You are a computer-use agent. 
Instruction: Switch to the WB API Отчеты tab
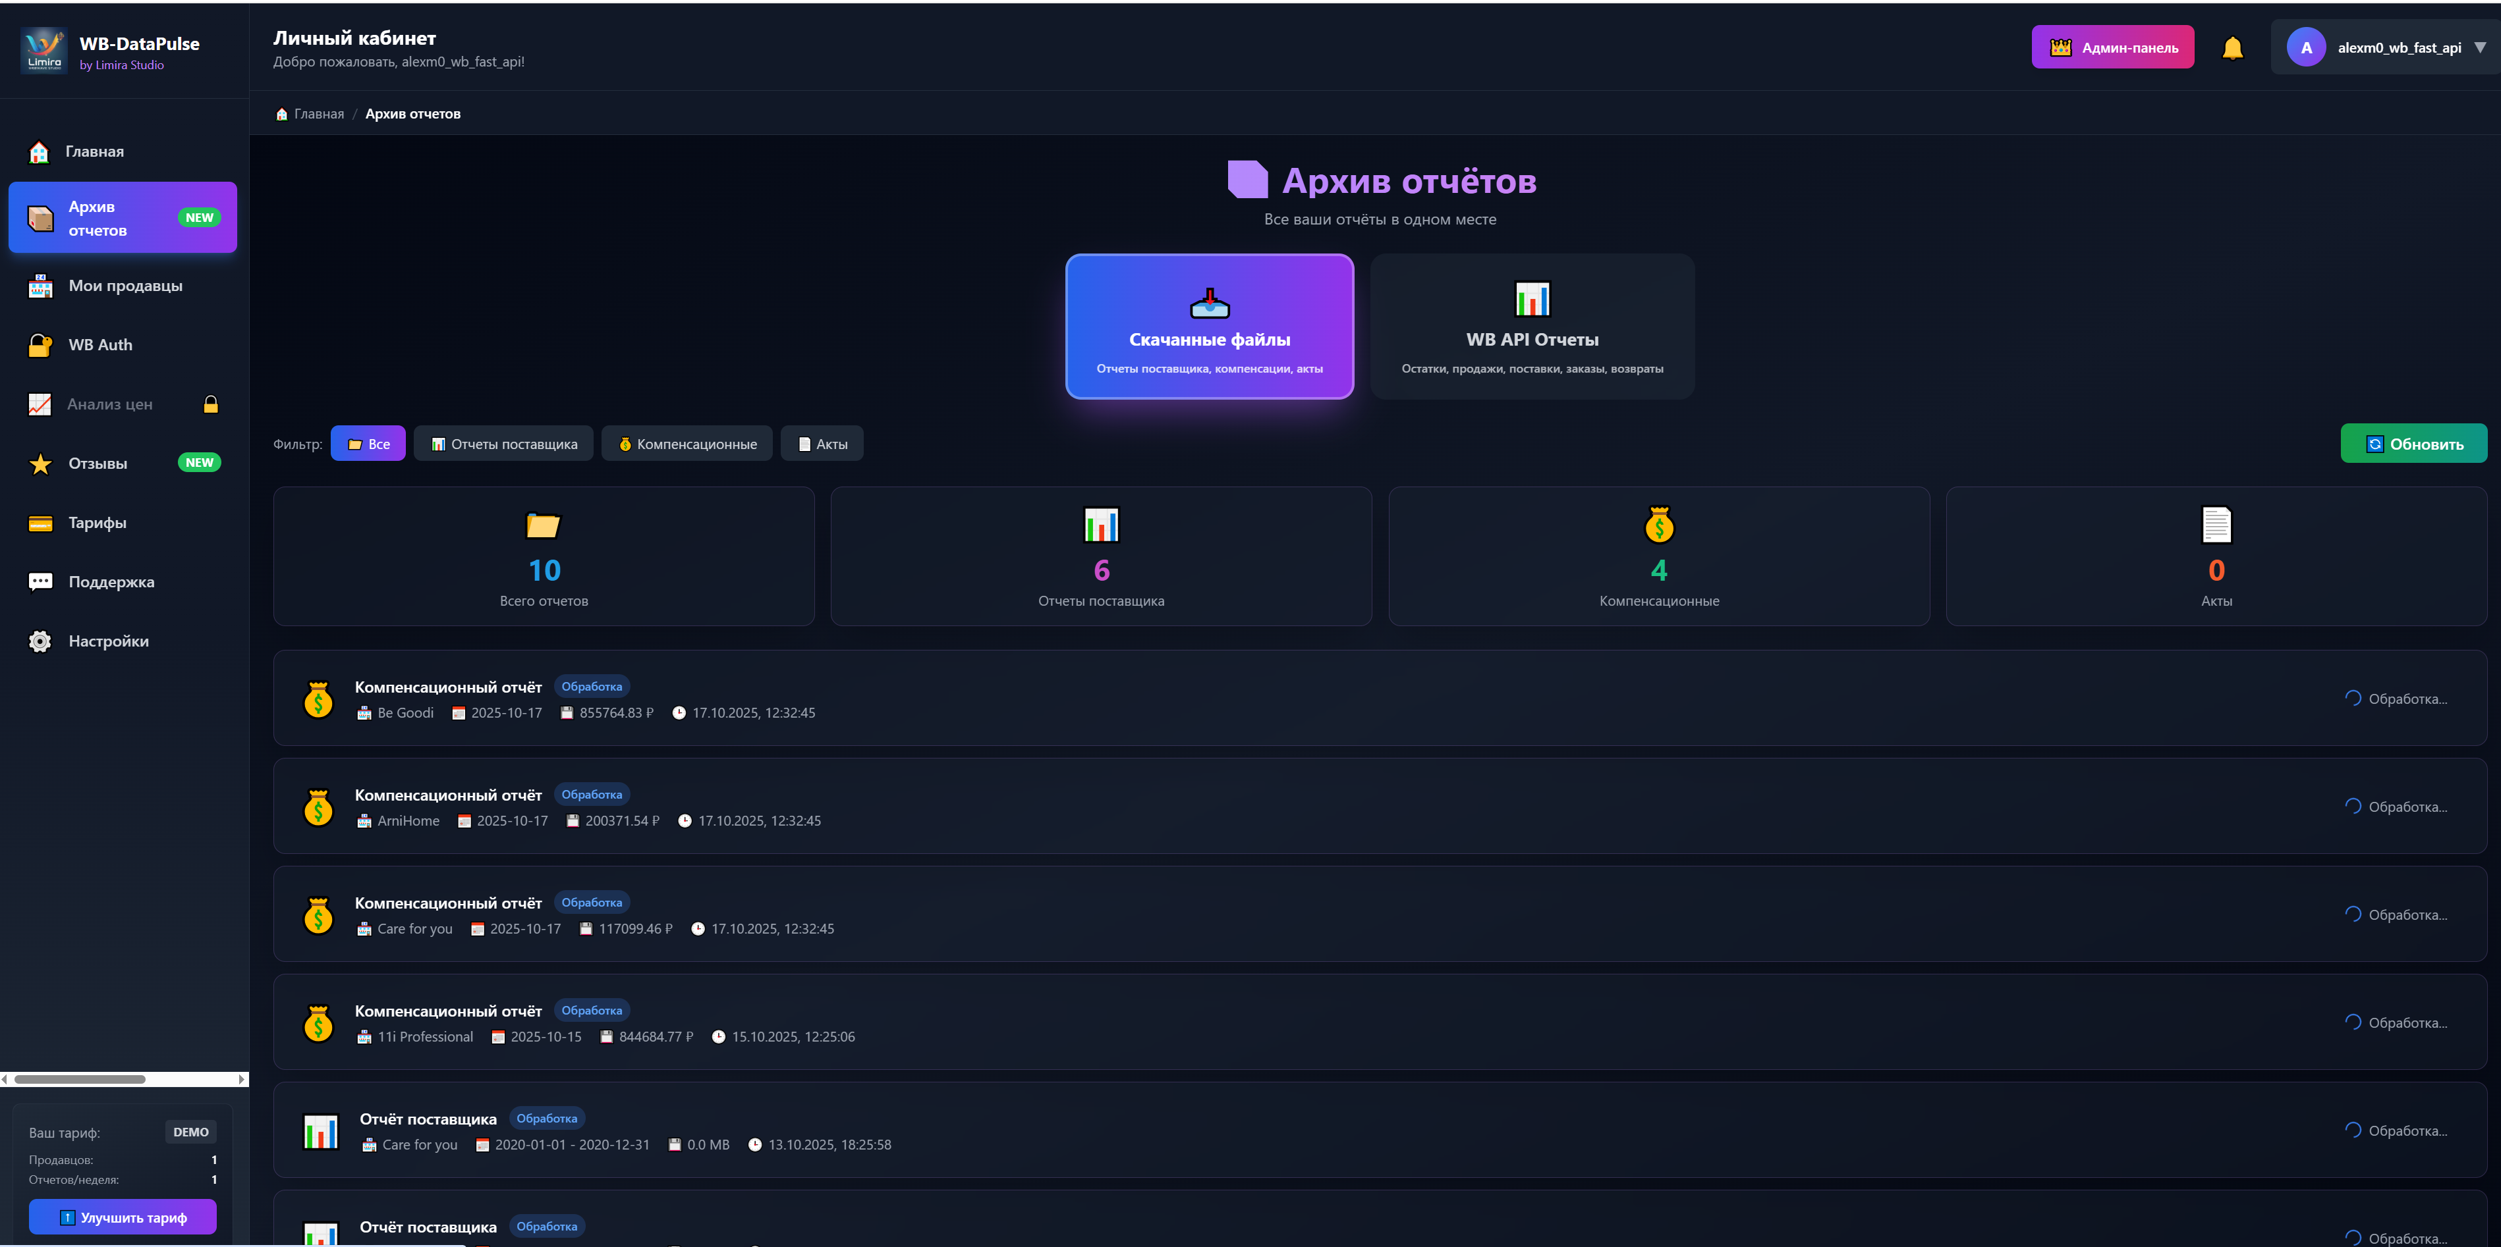click(x=1531, y=326)
